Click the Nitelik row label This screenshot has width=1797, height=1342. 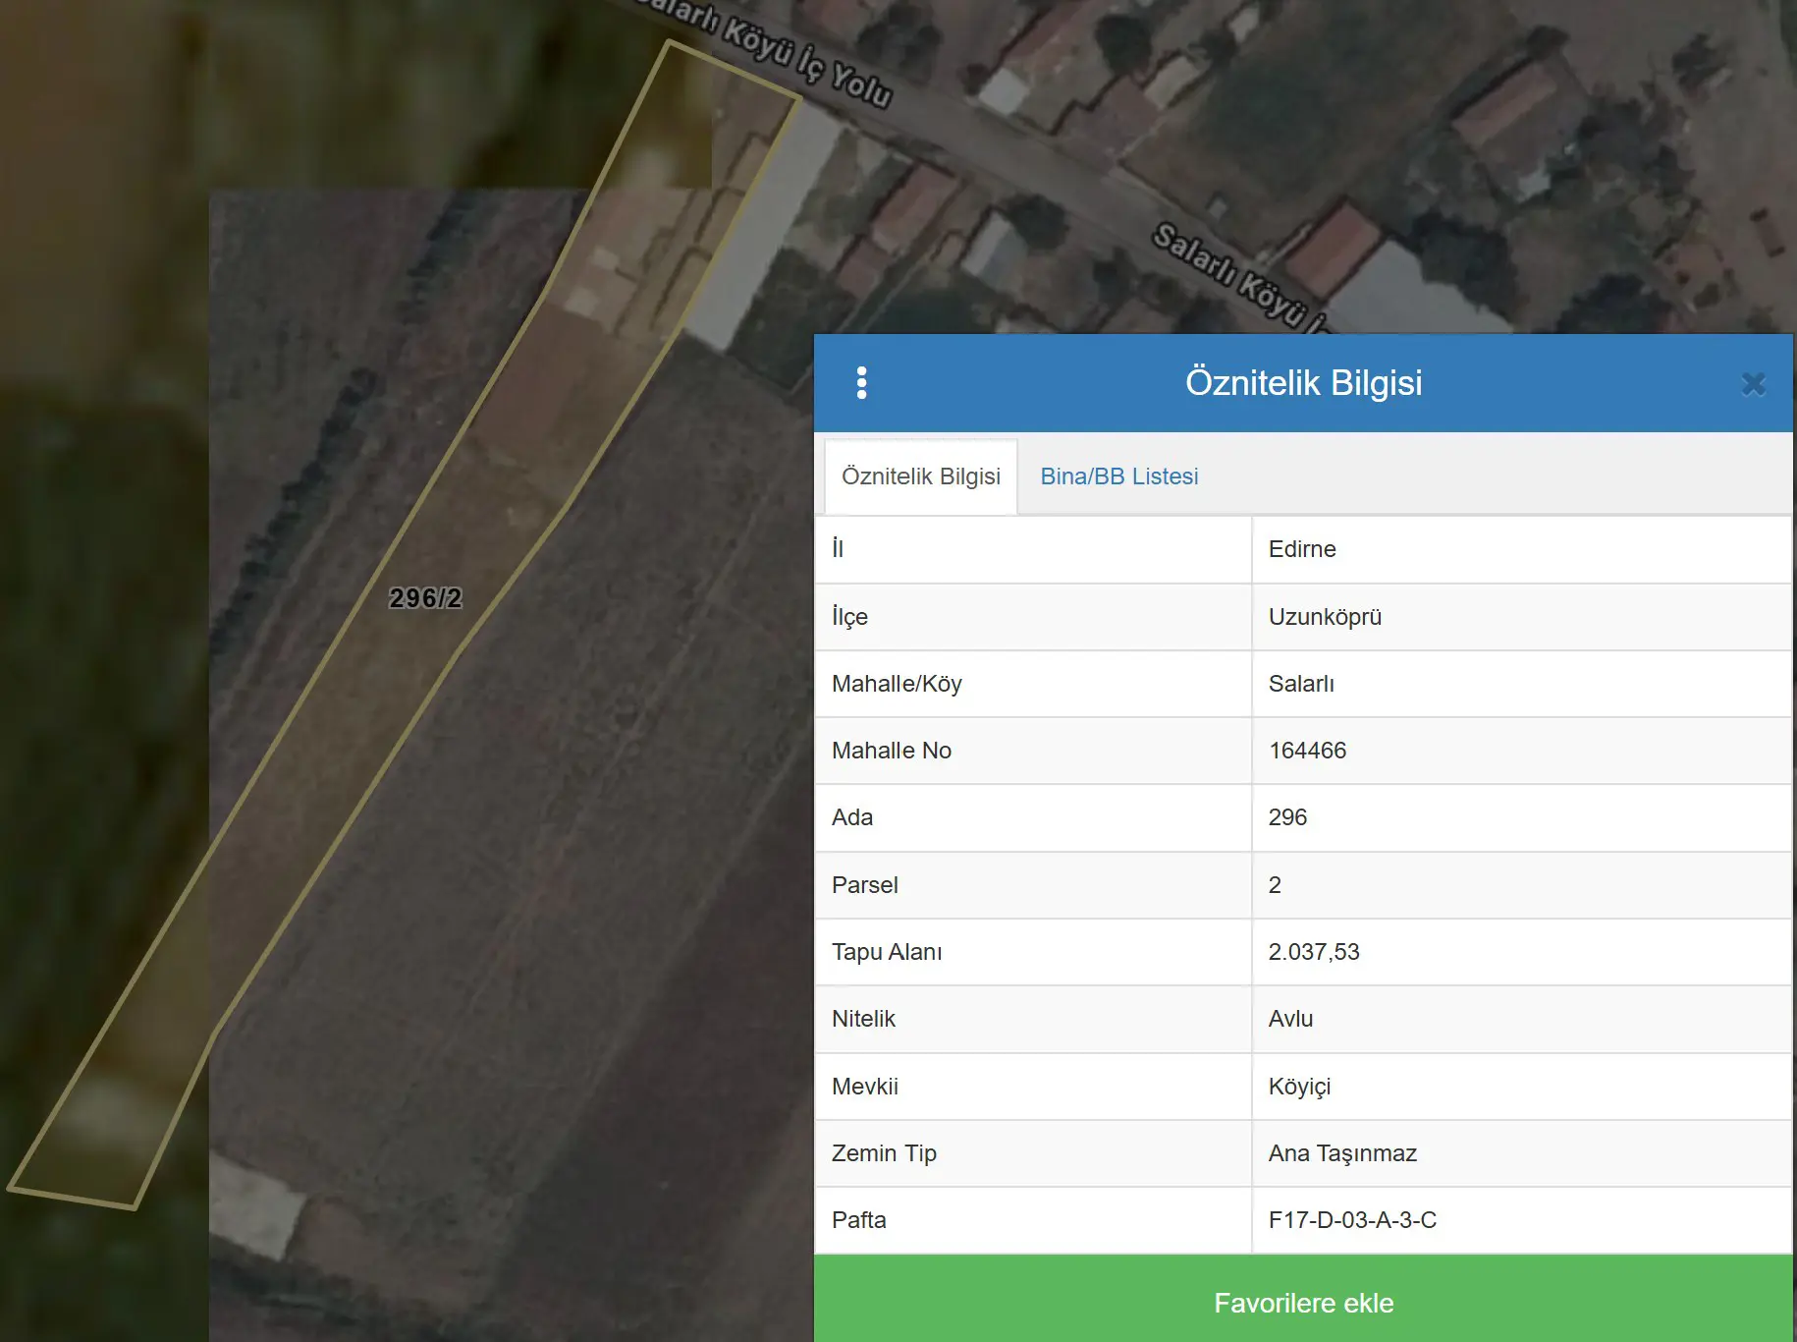pos(863,1019)
